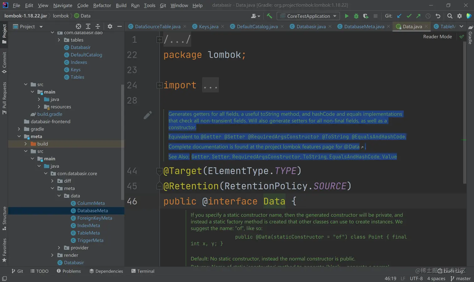Run CoreTestApplication with the green play button
The width and height of the screenshot is (474, 282).
[x=346, y=16]
